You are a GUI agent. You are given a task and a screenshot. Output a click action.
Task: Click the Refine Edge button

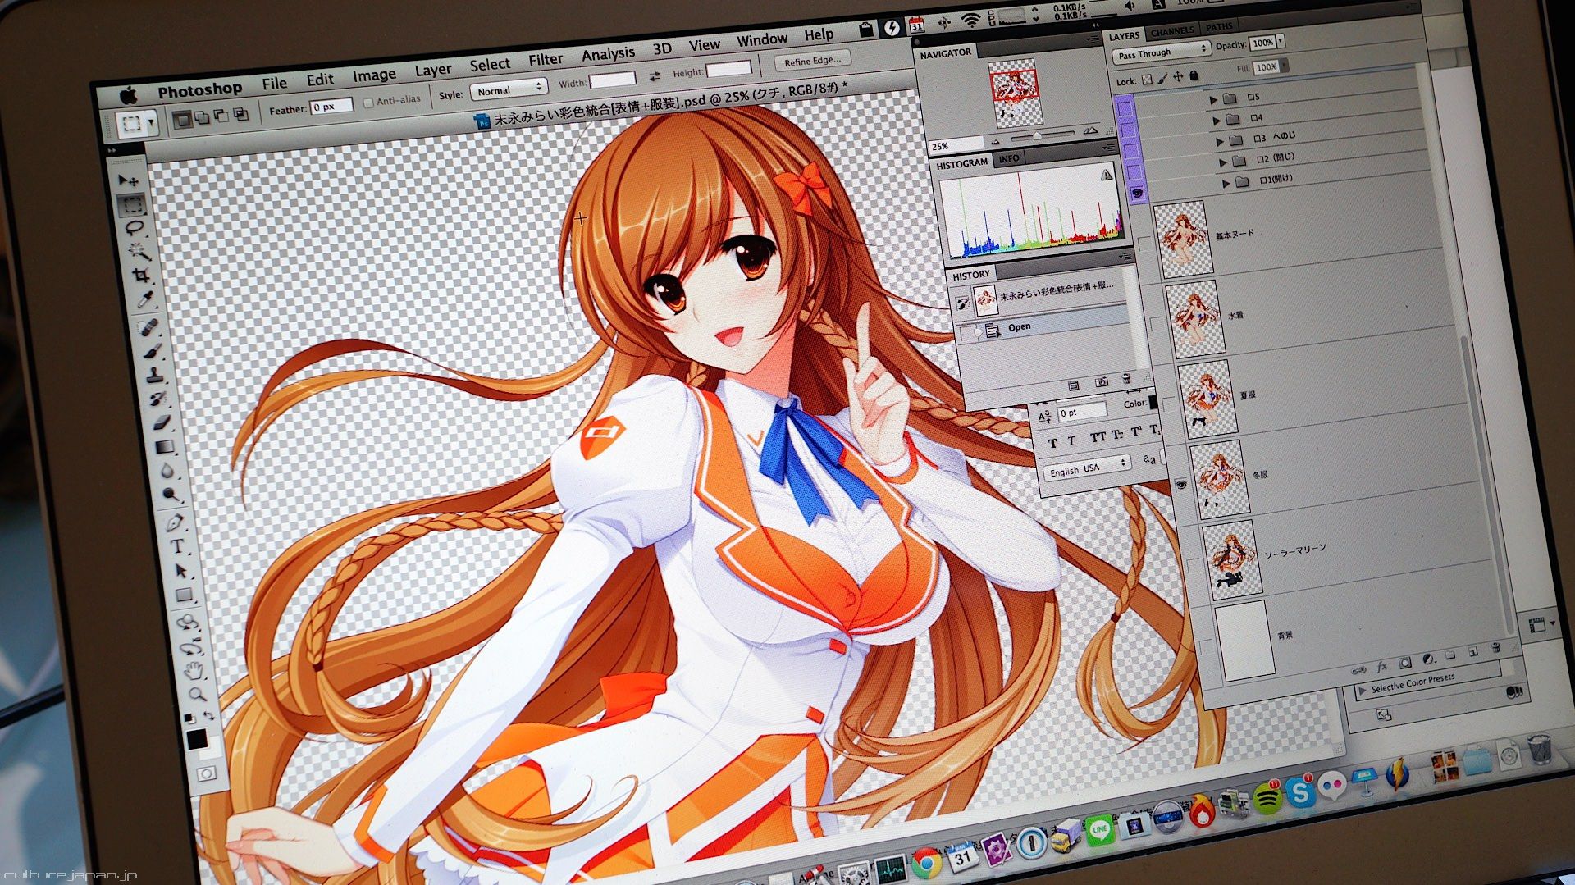point(812,62)
